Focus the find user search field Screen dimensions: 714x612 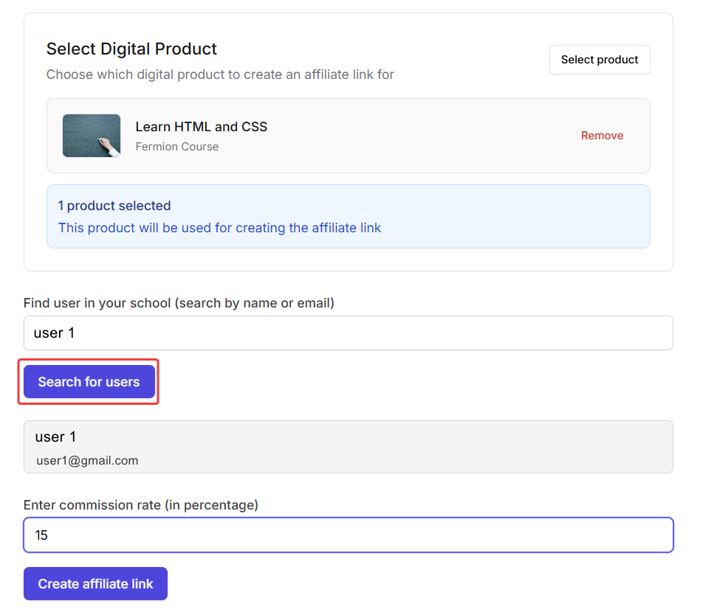click(x=348, y=333)
